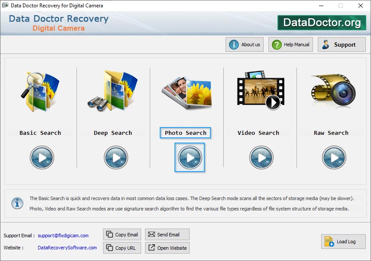Viewport: 371px width, 261px height.
Task: Start Photo Search with its play button
Action: point(190,157)
